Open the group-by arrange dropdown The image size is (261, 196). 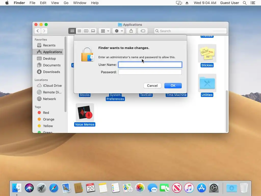coord(105,31)
